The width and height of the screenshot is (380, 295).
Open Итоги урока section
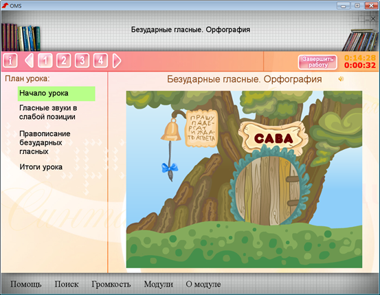click(41, 167)
